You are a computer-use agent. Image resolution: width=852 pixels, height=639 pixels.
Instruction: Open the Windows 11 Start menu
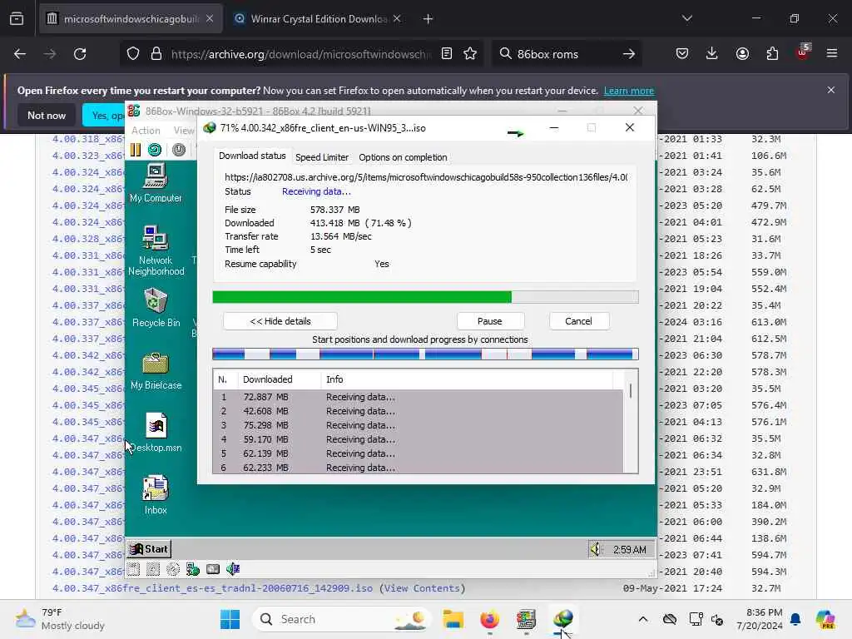pyautogui.click(x=230, y=619)
